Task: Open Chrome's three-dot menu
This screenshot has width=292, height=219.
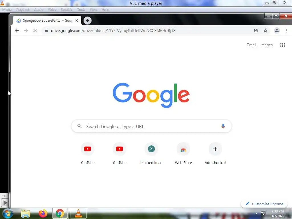Action: click(x=286, y=31)
